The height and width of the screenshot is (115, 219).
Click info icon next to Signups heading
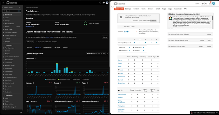(33, 83)
